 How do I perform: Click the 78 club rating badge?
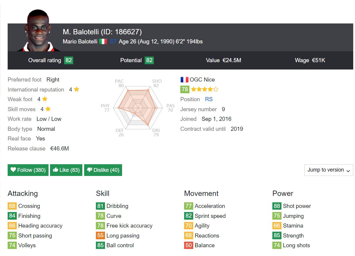[x=185, y=89]
